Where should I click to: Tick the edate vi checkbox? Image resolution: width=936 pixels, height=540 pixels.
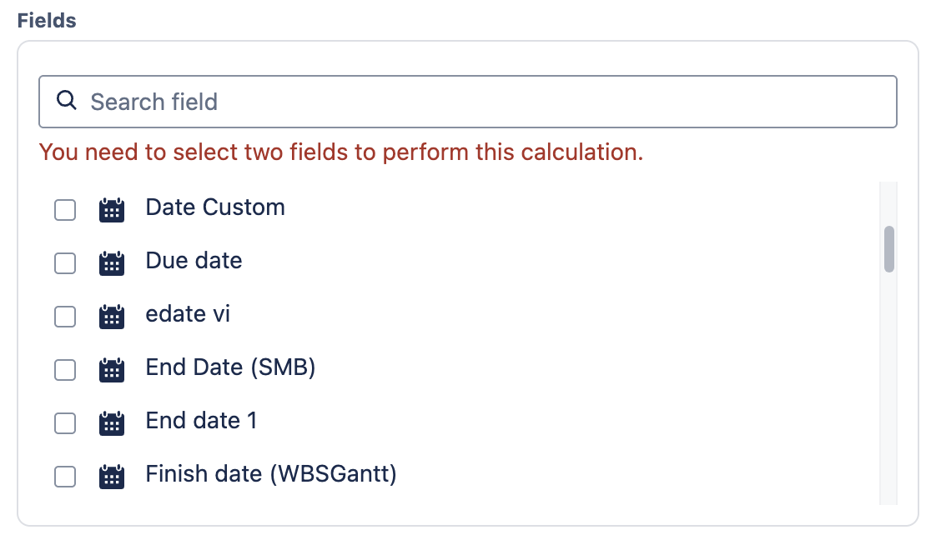pyautogui.click(x=65, y=317)
